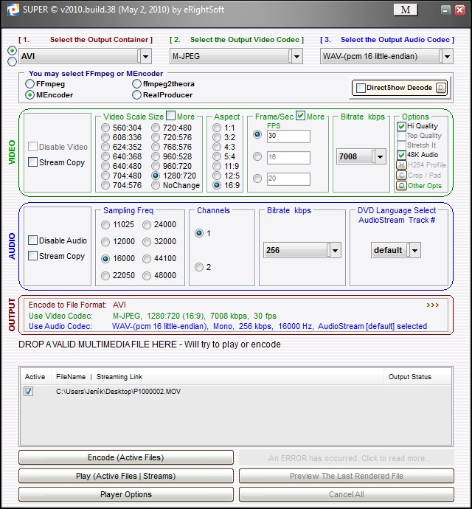Open the audio bitrate 256 dropdown
This screenshot has width=472, height=509.
click(334, 251)
